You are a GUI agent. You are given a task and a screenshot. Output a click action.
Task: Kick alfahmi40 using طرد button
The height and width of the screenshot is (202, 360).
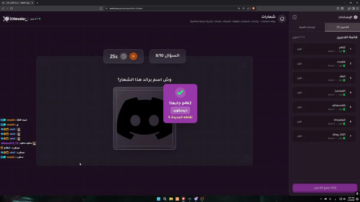(x=299, y=107)
